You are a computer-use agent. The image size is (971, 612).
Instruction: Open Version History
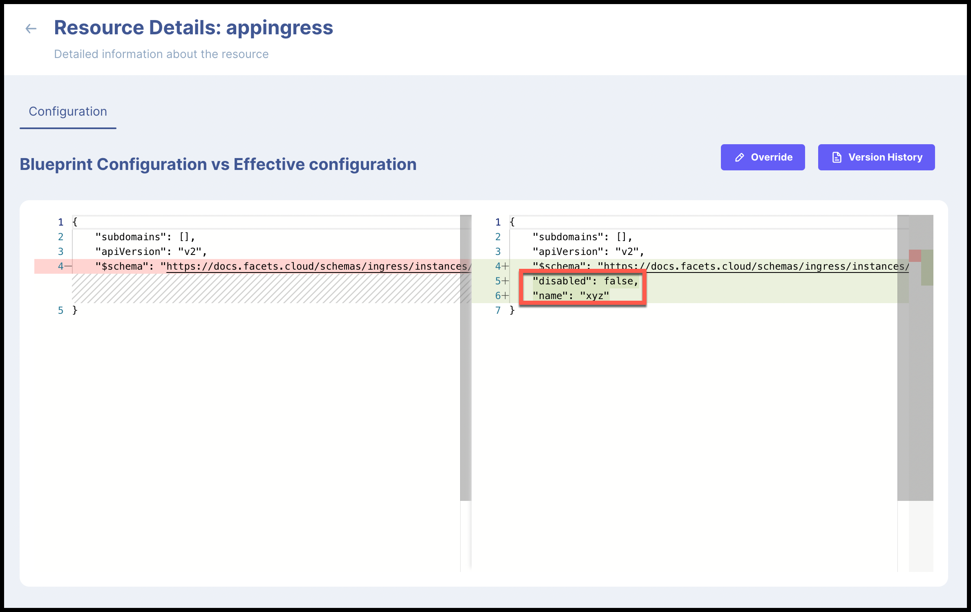(x=876, y=157)
